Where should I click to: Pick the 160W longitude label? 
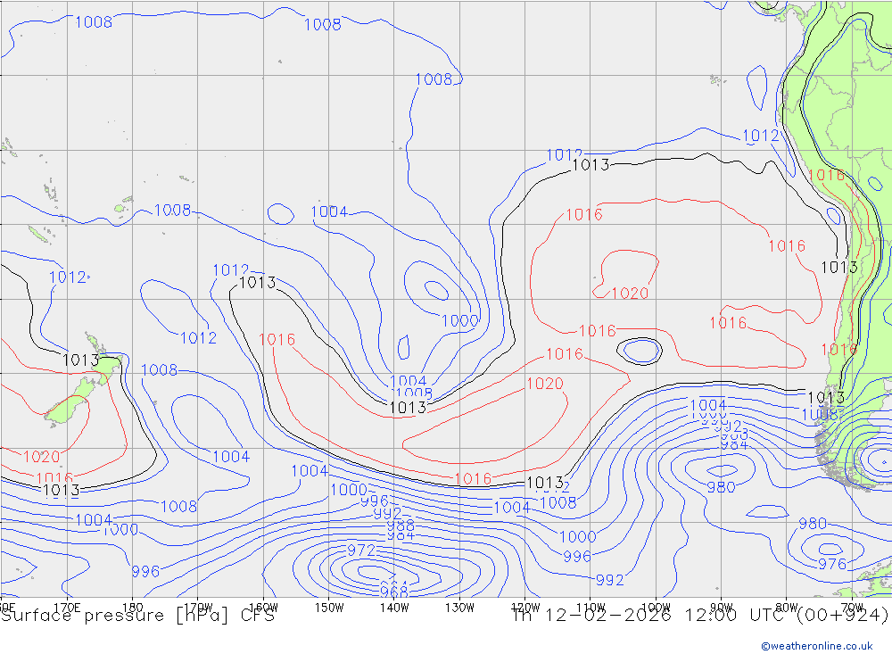[x=263, y=608]
